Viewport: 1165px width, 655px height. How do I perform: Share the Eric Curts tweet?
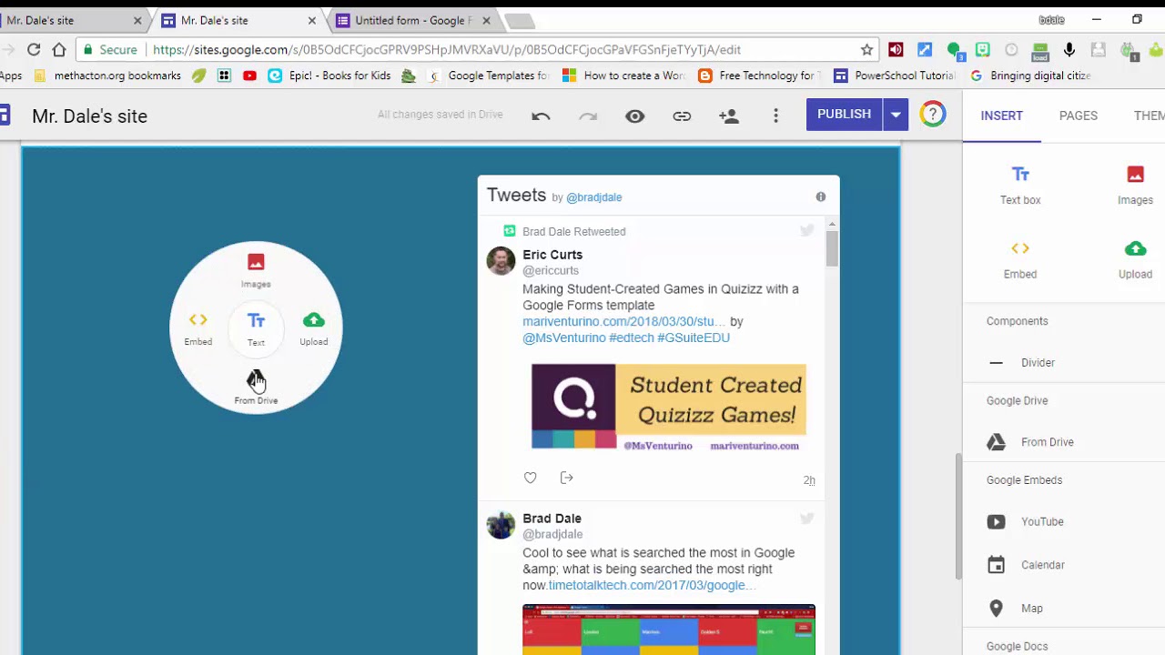(x=567, y=478)
